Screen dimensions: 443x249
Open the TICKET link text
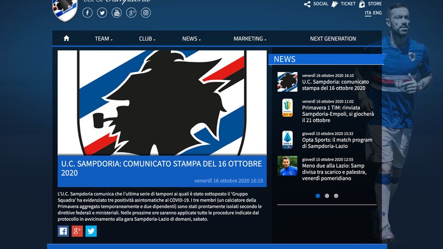348,4
